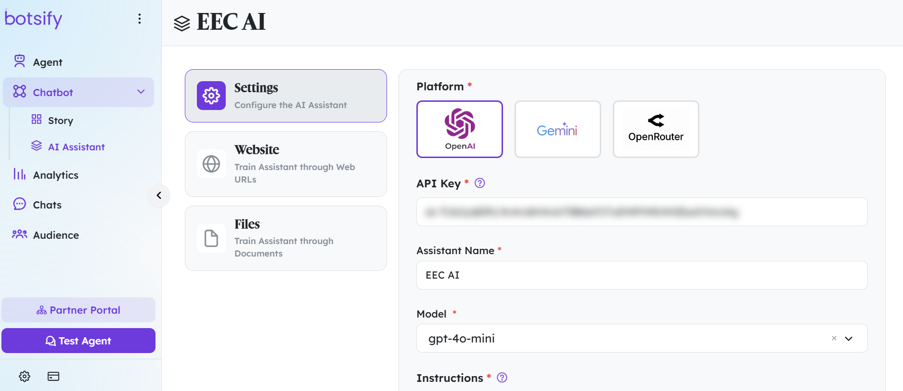Click the Website globe icon
The height and width of the screenshot is (391, 903).
coord(211,164)
